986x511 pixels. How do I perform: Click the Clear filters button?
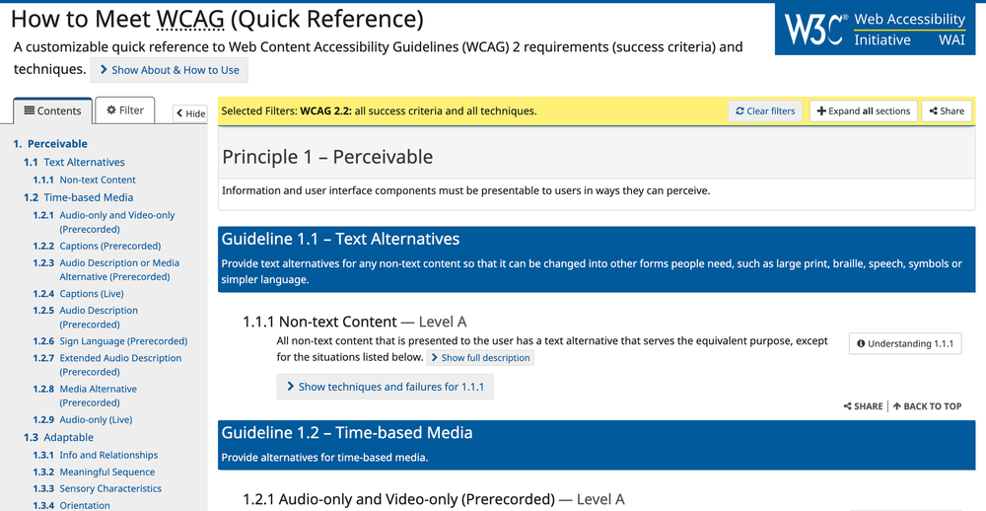pyautogui.click(x=765, y=111)
